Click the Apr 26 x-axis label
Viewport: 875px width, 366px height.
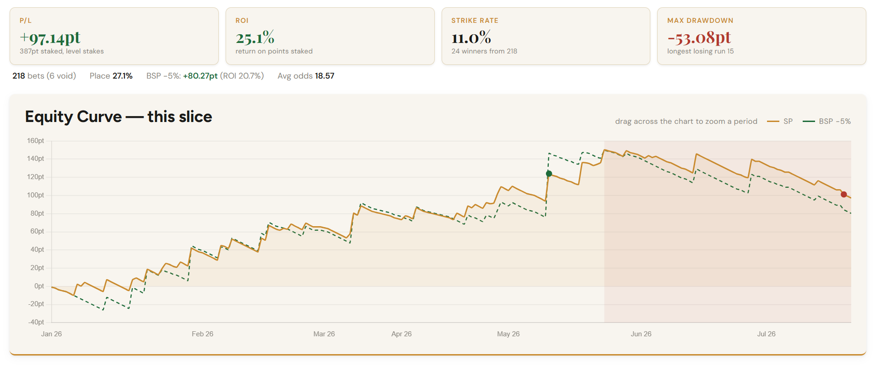401,334
